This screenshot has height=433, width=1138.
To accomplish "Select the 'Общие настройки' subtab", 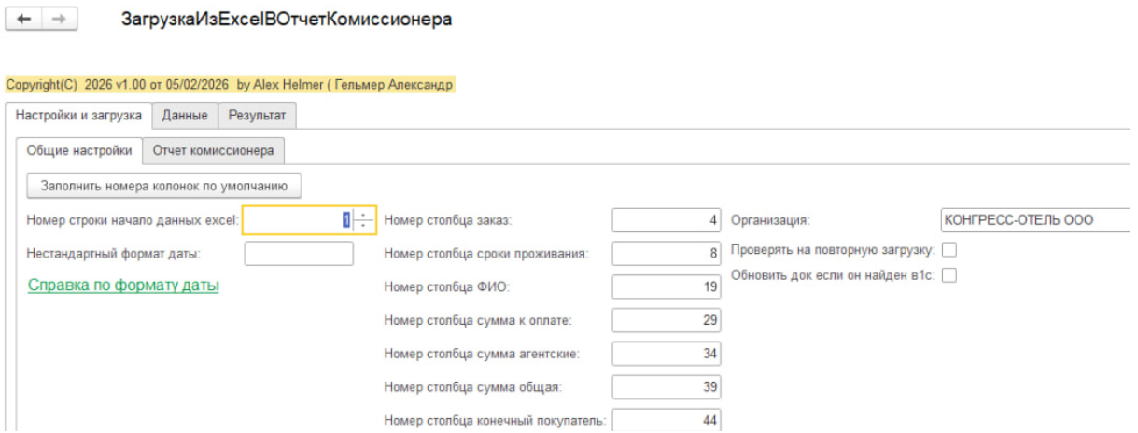I will pos(79,150).
